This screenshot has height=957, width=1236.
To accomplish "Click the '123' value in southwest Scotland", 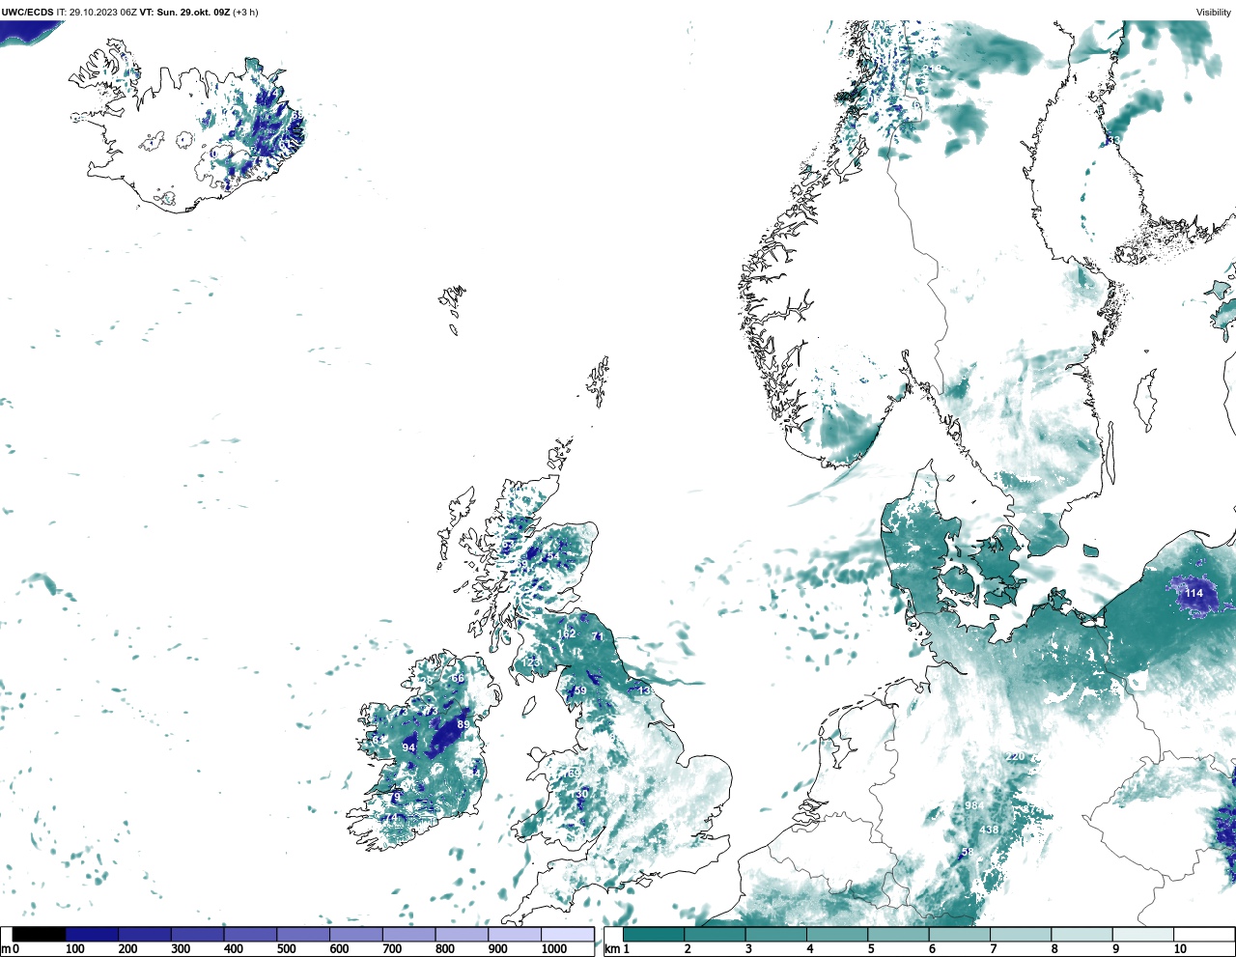I will [x=532, y=661].
